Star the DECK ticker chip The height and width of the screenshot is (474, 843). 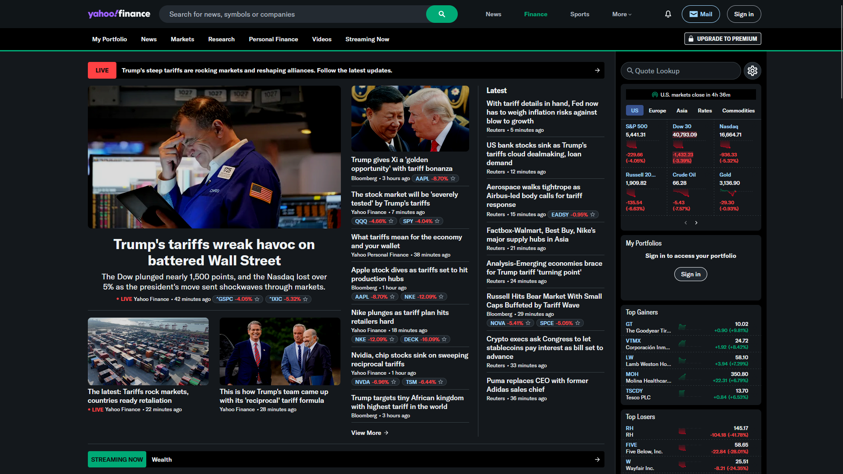[444, 340]
